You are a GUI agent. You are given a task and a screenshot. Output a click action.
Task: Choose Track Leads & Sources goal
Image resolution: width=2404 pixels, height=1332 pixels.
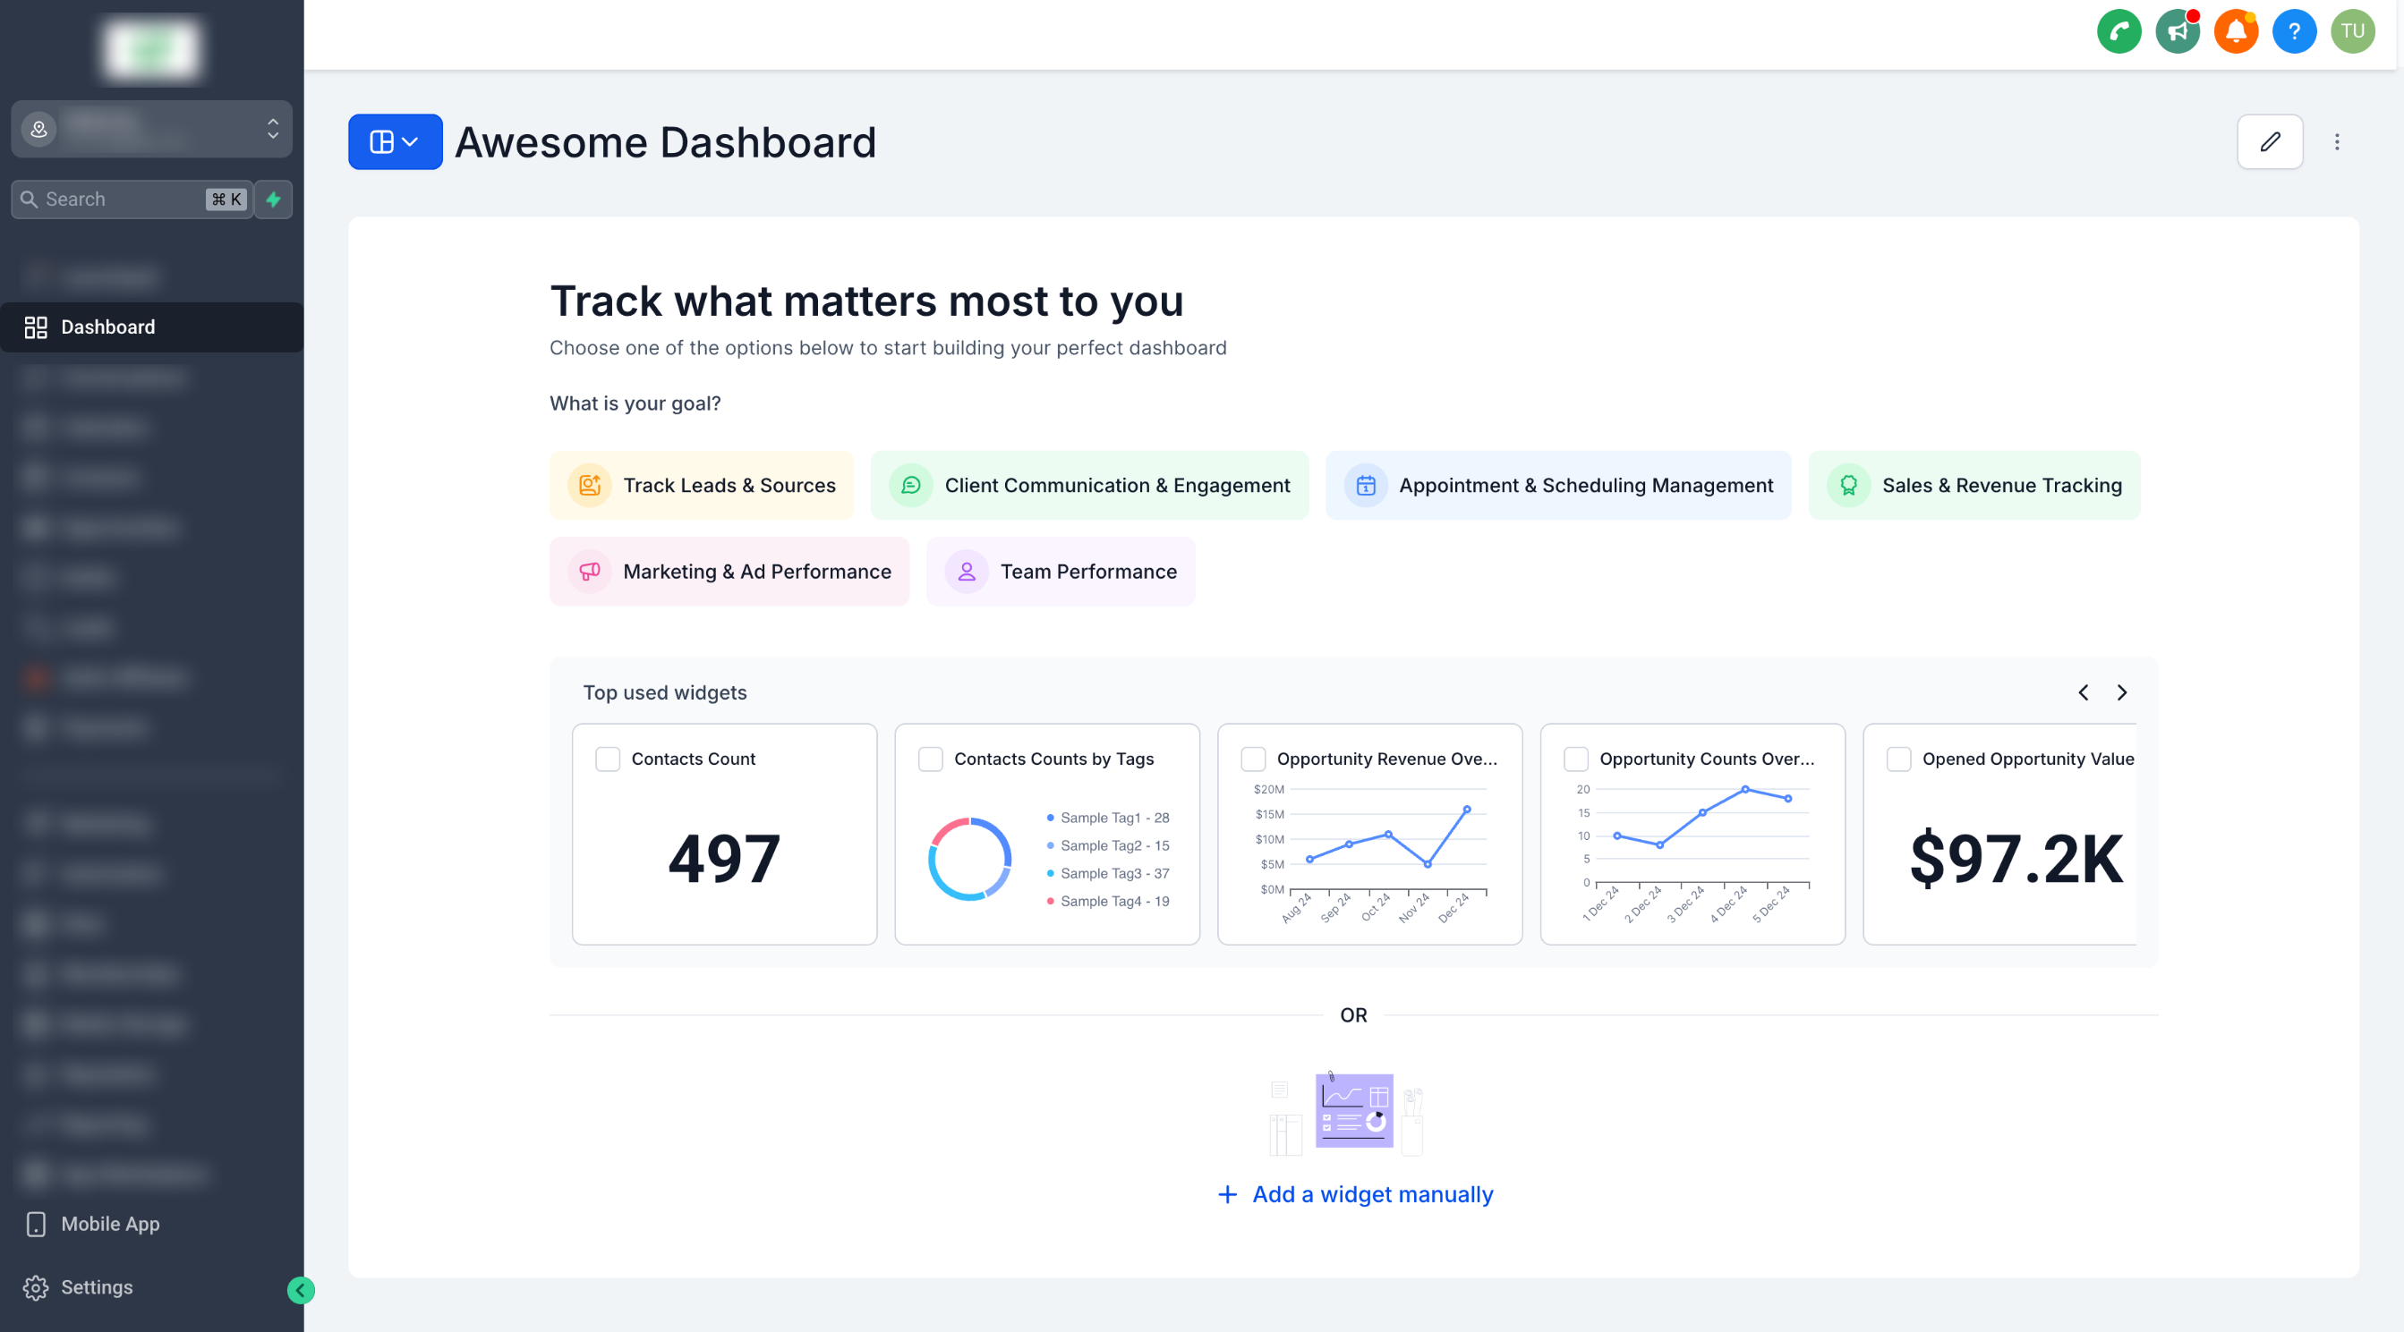(702, 486)
